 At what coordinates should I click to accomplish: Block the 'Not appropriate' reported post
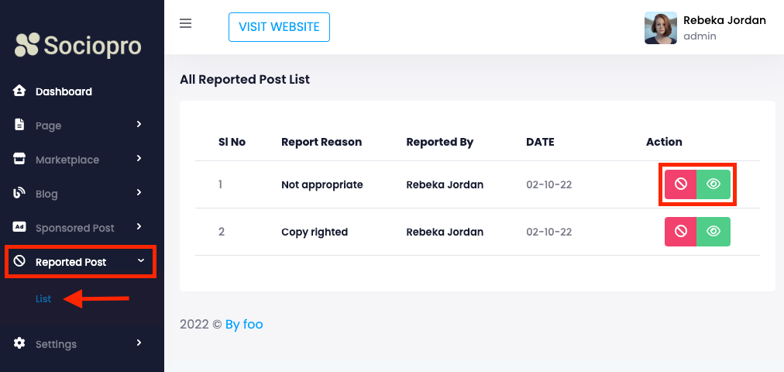(681, 184)
